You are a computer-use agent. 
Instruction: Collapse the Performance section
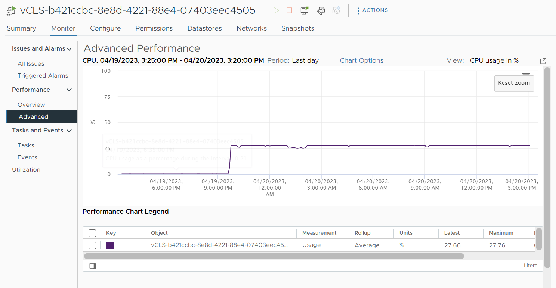69,90
